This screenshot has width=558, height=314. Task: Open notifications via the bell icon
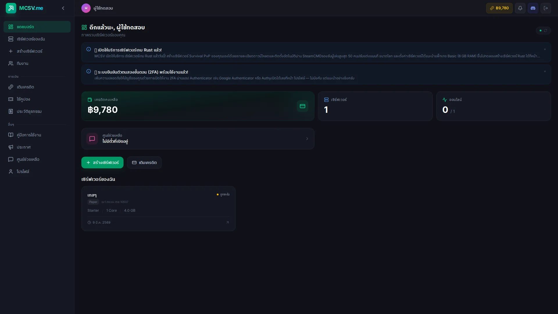(x=520, y=8)
